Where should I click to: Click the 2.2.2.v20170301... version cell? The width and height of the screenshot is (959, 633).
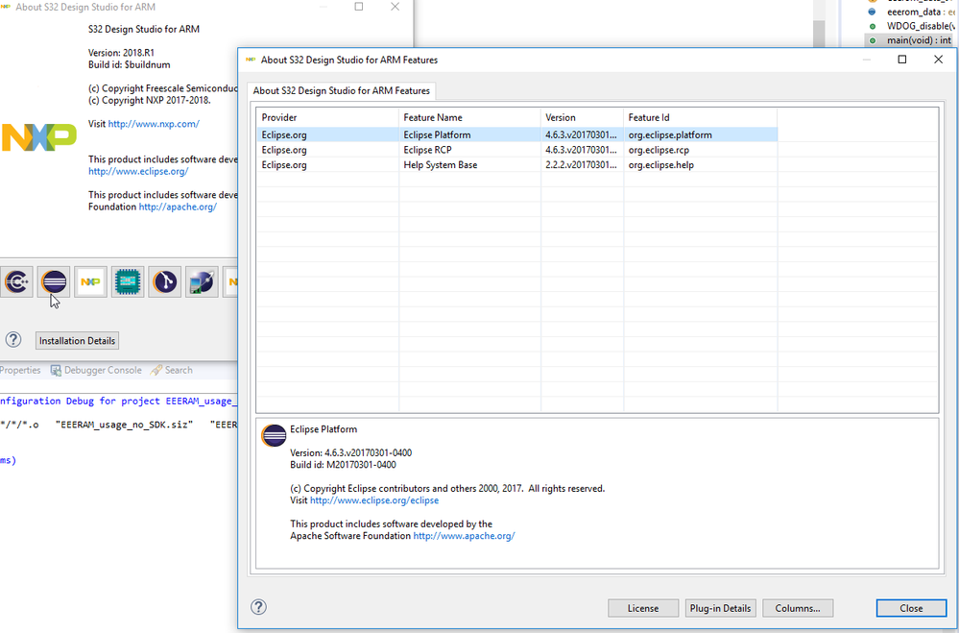[581, 164]
